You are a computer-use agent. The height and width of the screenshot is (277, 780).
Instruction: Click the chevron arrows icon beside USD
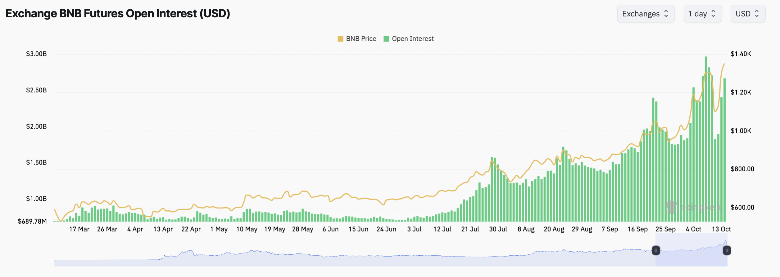[x=757, y=14]
